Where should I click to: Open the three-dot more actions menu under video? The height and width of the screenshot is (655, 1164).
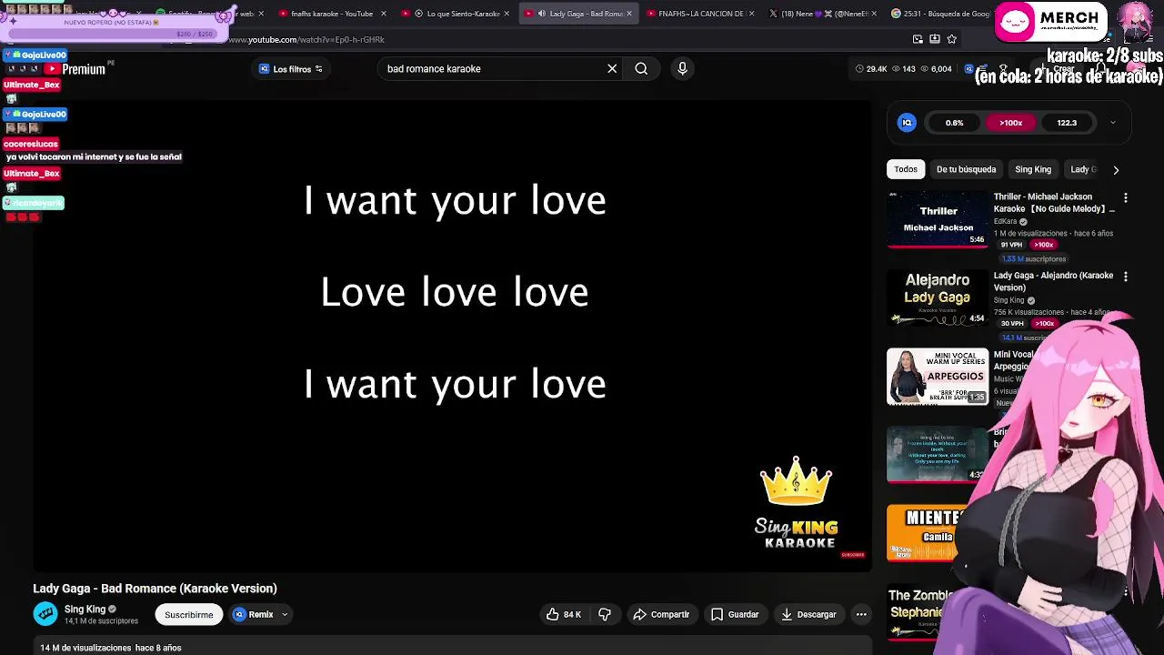tap(861, 614)
